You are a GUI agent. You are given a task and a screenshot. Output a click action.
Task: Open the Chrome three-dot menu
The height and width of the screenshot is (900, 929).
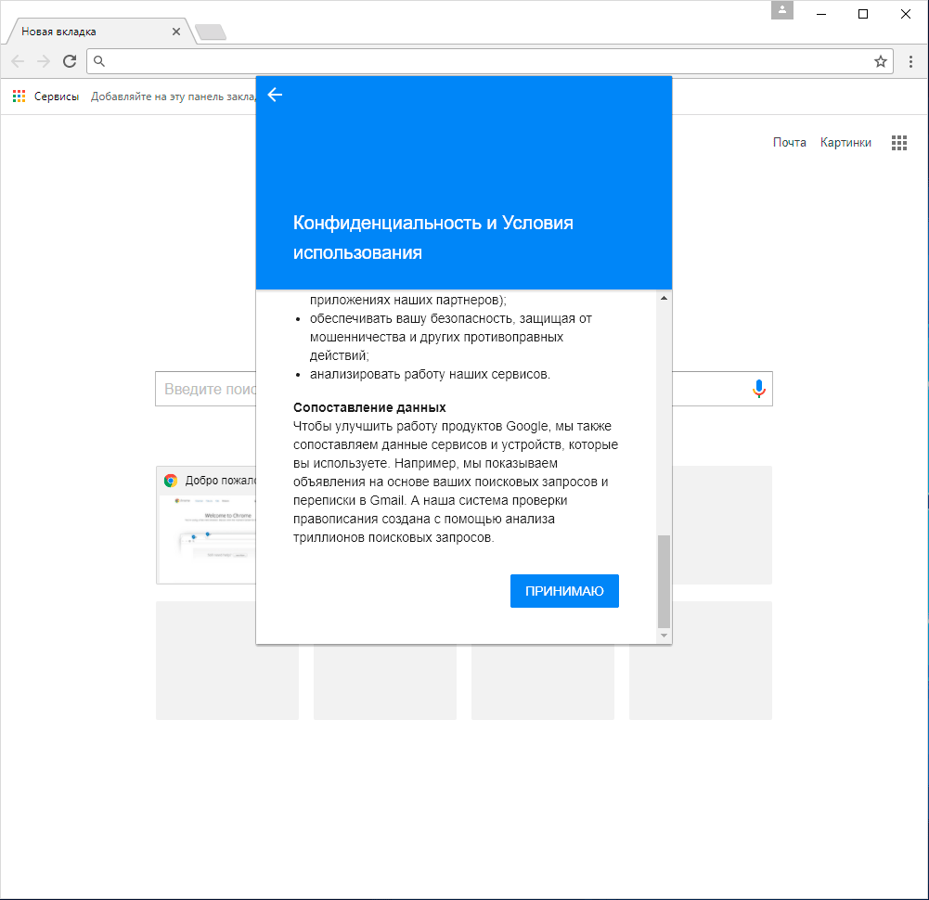[910, 61]
